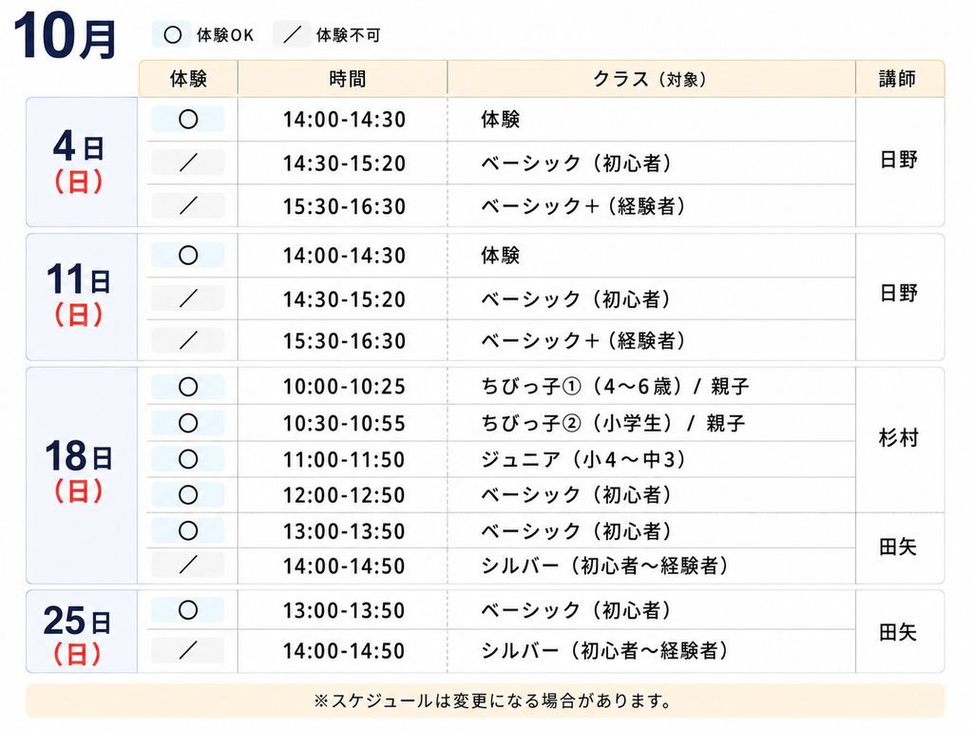Image resolution: width=973 pixels, height=730 pixels.
Task: Click the circle for ジュニア 11:00-11:50 row
Action: (188, 459)
